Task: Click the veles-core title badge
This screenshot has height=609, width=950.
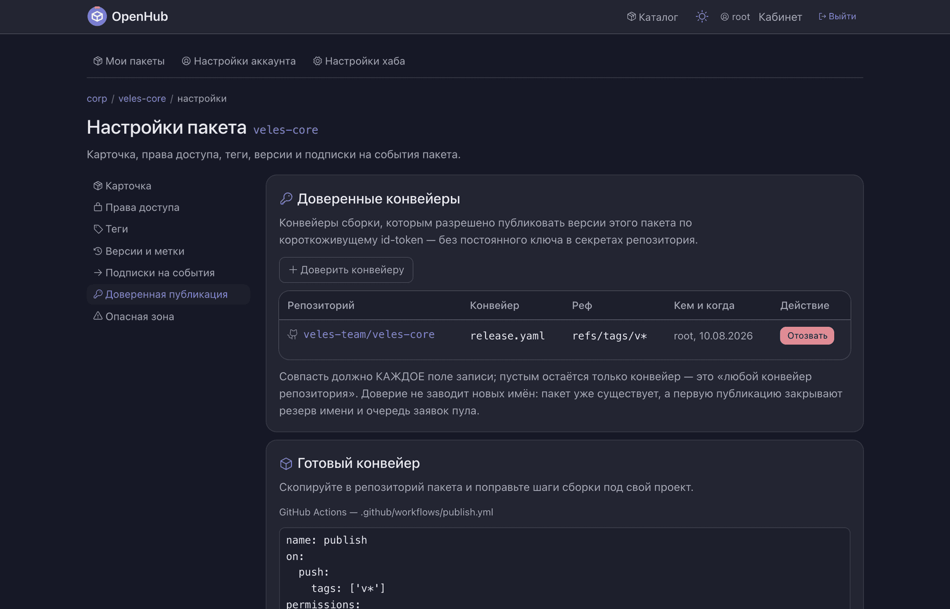Action: 285,130
